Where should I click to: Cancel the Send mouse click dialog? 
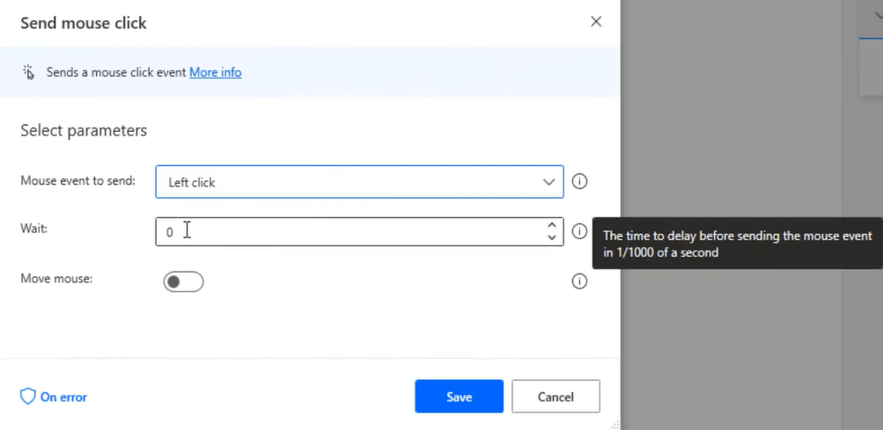[x=556, y=397]
